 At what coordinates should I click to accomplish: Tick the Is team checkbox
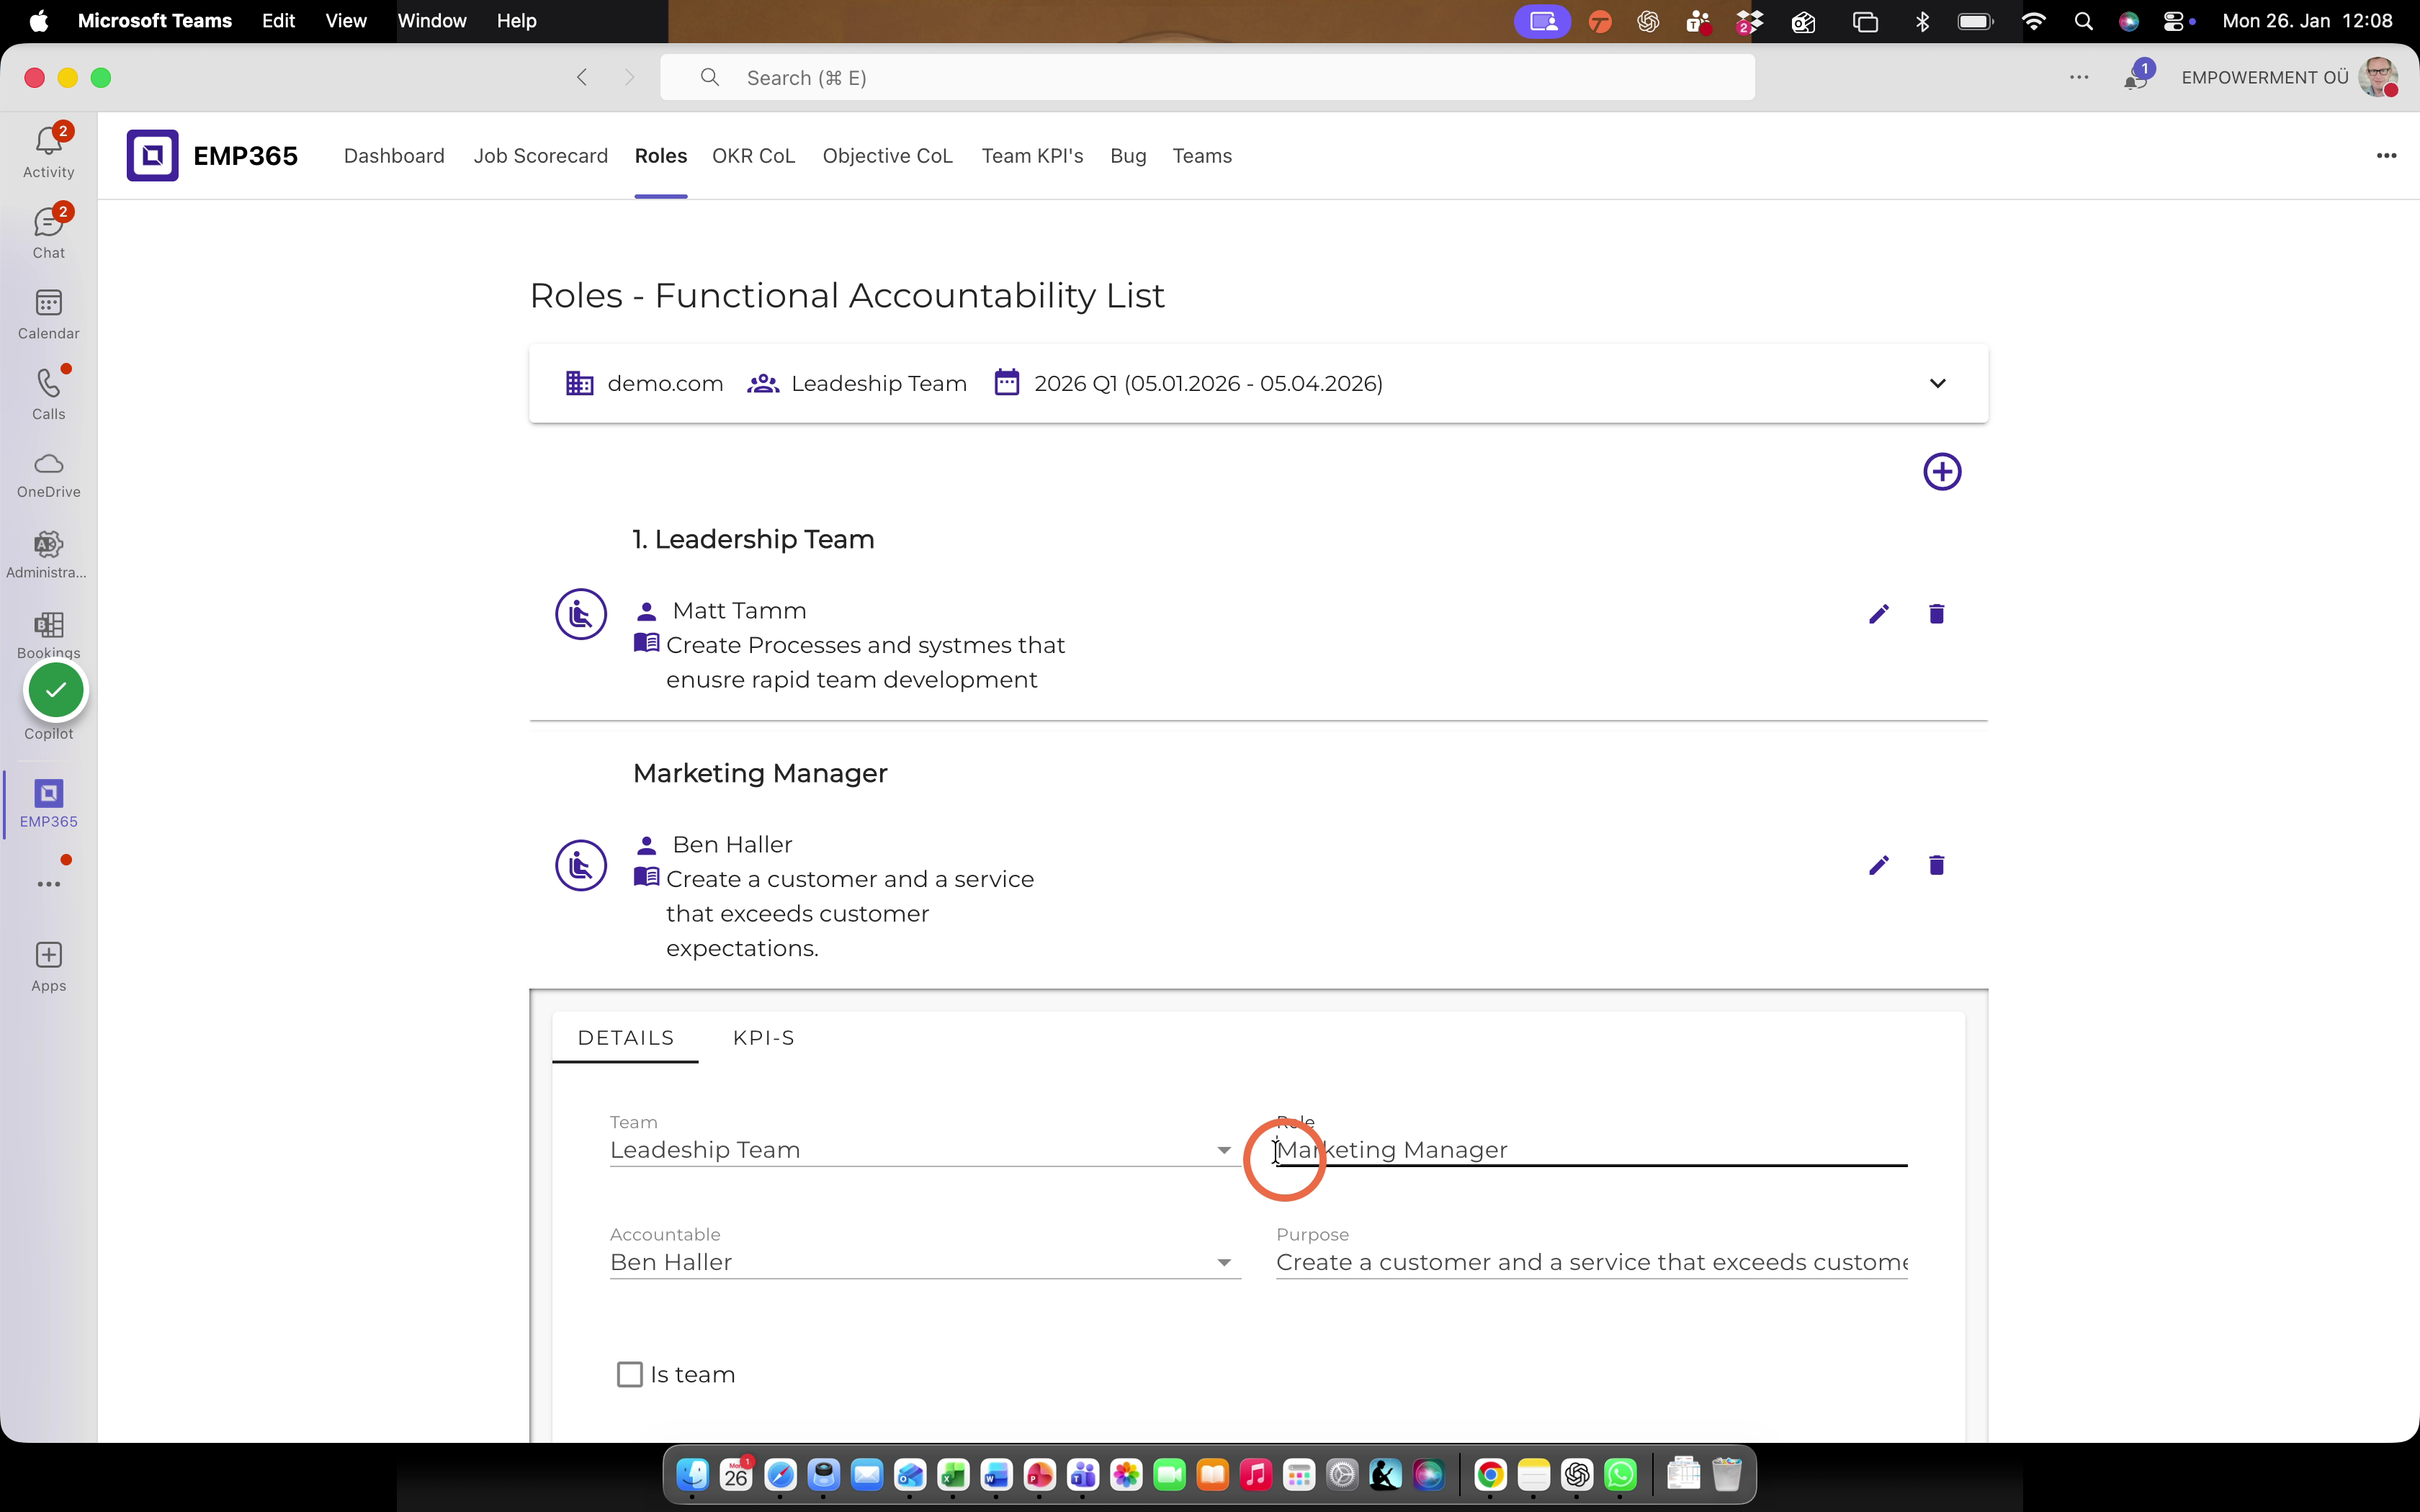point(630,1375)
